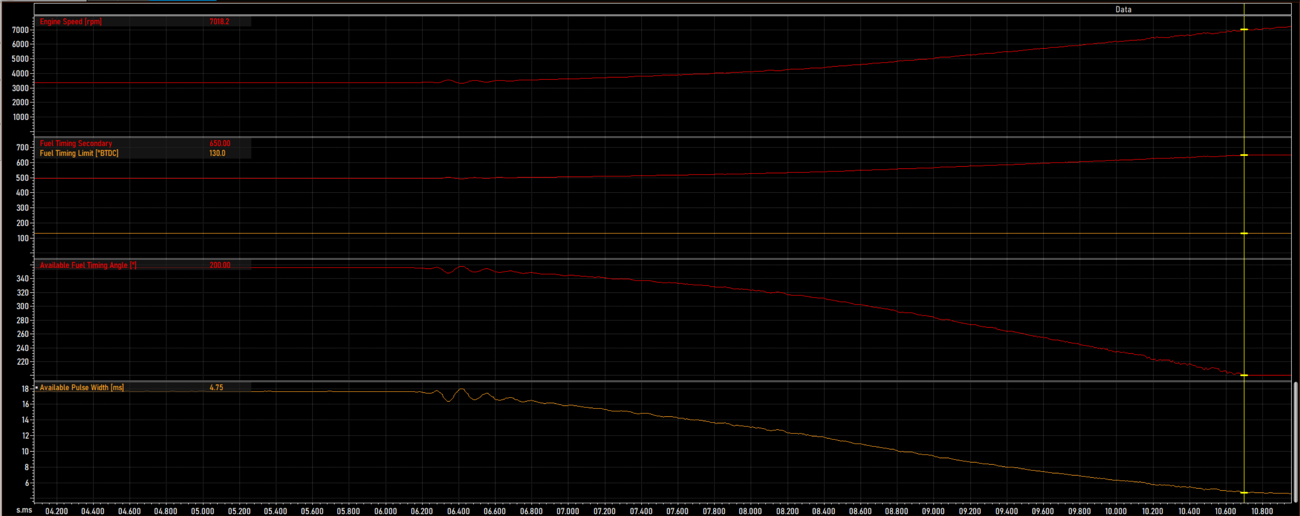
Task: Click the Available Pulse Width value 4.75
Action: (x=216, y=388)
